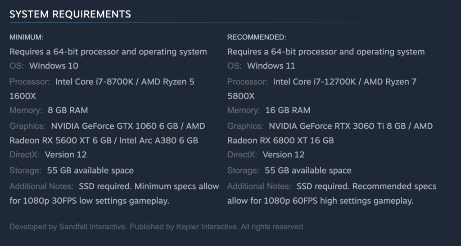Click the recommended OS Windows 11 text

click(271, 66)
